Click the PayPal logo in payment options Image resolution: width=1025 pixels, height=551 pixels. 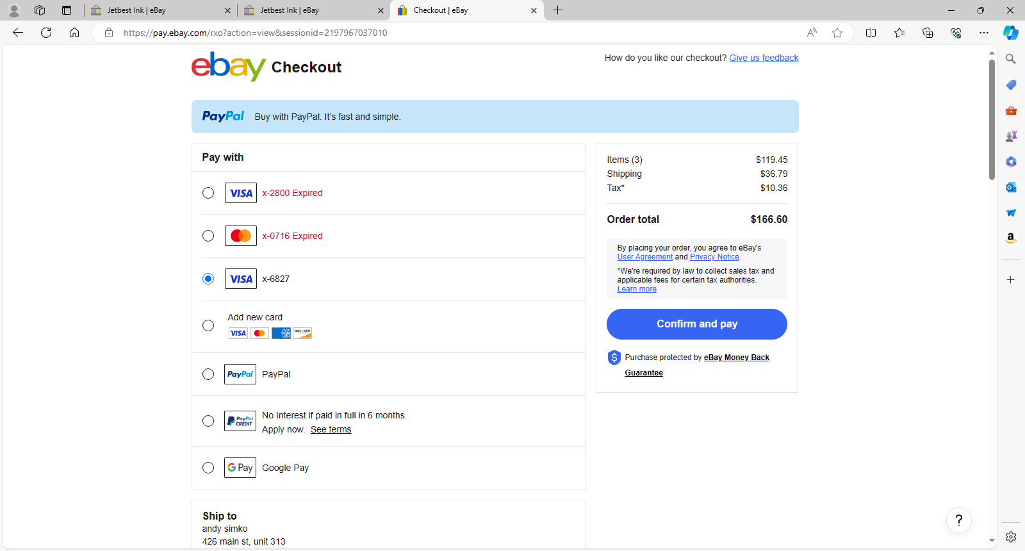pyautogui.click(x=240, y=374)
